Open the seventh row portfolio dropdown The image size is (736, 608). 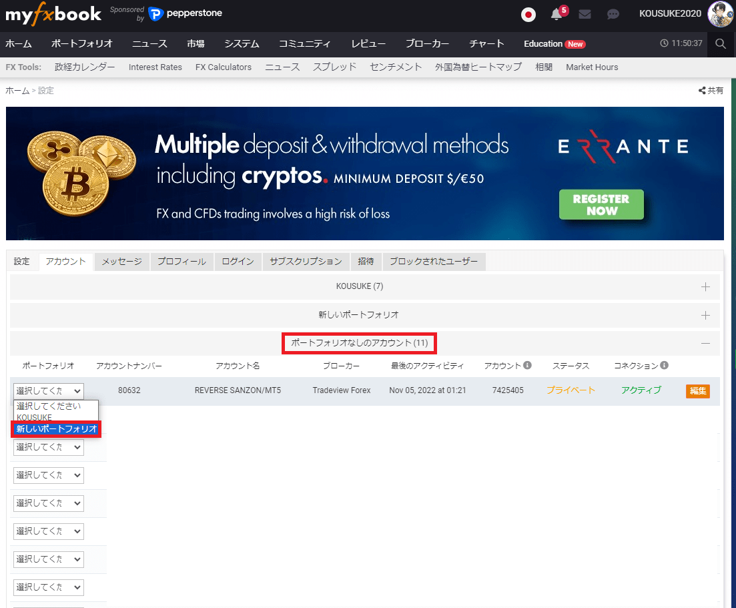[x=49, y=587]
